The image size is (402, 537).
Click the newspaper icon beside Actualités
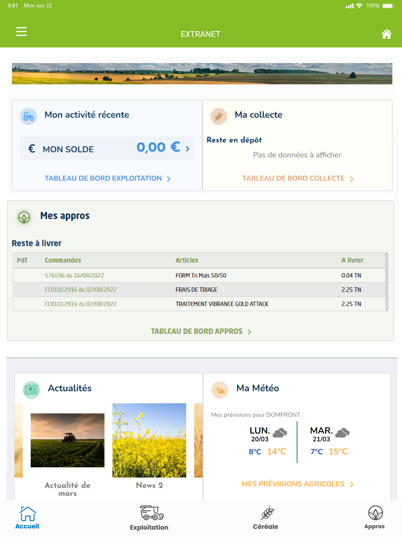point(31,390)
